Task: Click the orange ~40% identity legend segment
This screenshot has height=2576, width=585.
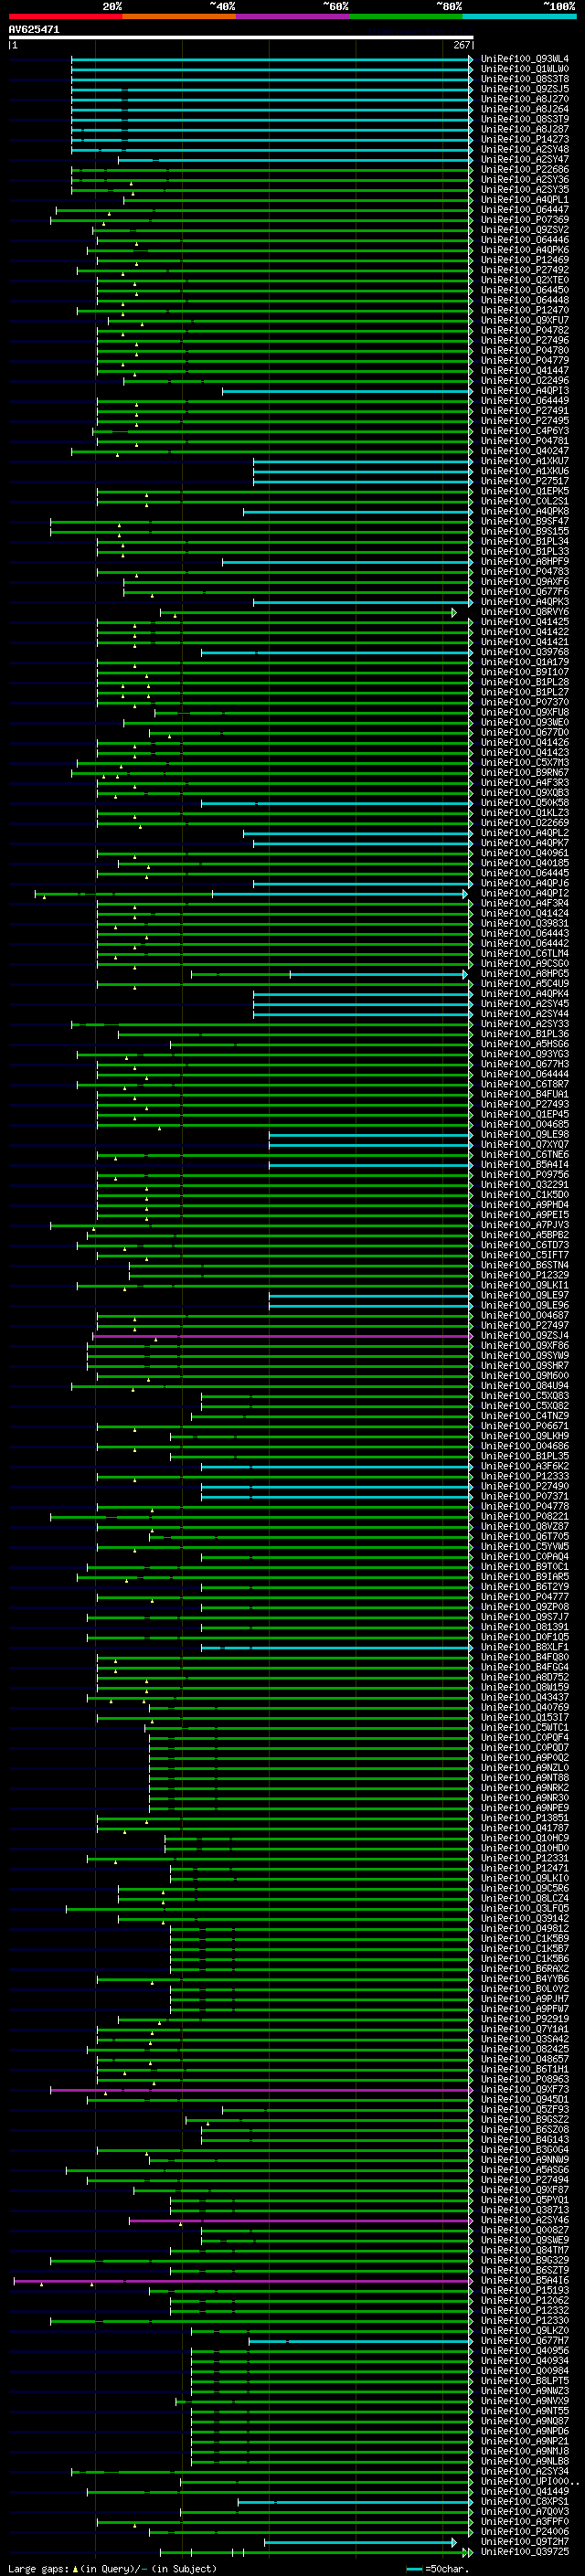Action: [179, 16]
